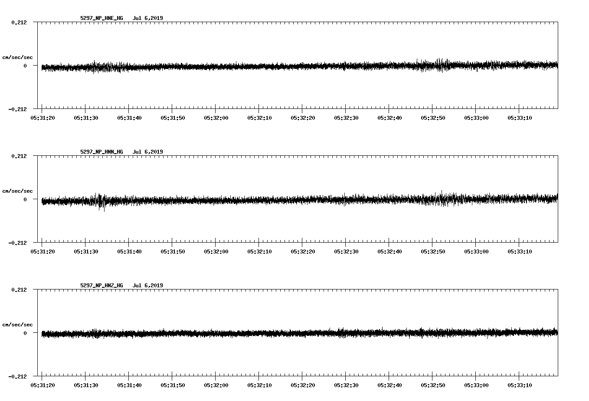
Task: Click the Jul 6,2019 date on the HNN plot
Action: click(147, 152)
